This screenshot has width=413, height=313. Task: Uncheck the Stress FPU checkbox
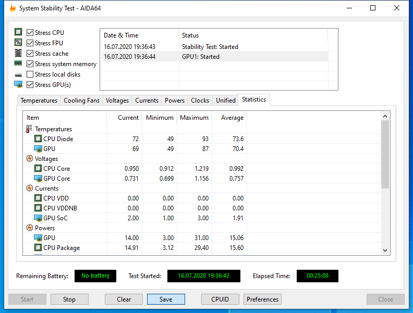[30, 43]
